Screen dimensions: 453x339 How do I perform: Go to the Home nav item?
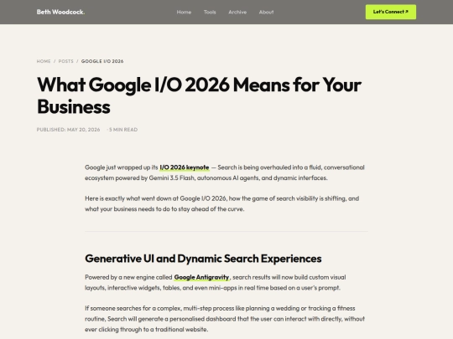pyautogui.click(x=184, y=12)
